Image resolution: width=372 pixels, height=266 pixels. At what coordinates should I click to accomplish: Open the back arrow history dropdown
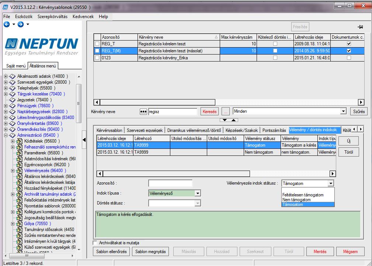pyautogui.click(x=14, y=24)
